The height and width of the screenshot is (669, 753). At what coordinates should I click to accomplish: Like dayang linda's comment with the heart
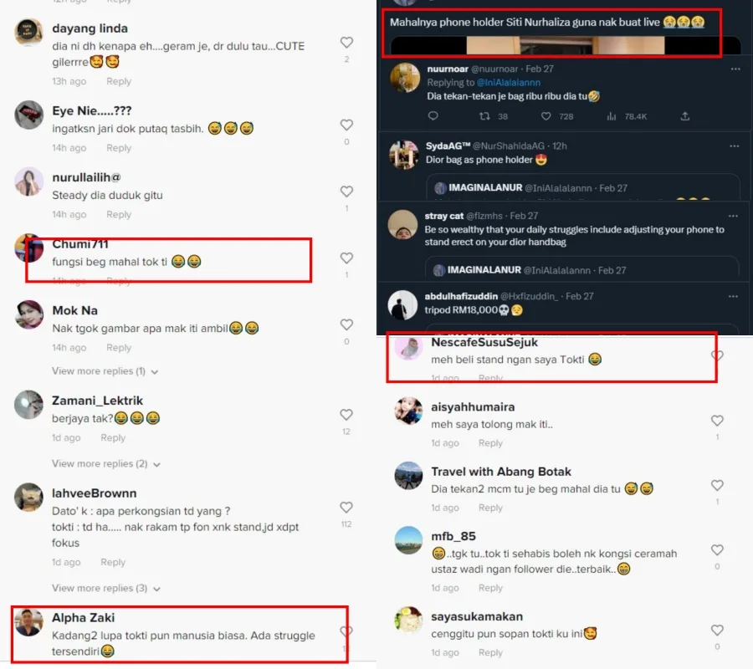tap(346, 43)
